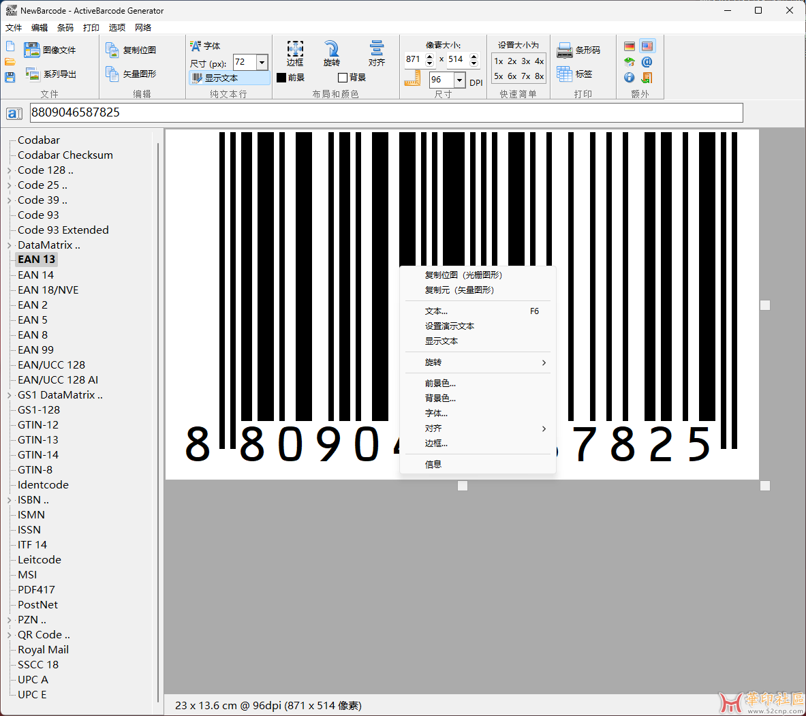Expand the QR Code tree node

tap(10, 636)
